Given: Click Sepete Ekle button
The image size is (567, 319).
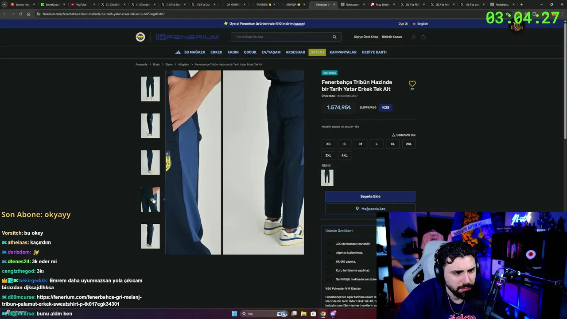Looking at the screenshot, I should (x=370, y=196).
